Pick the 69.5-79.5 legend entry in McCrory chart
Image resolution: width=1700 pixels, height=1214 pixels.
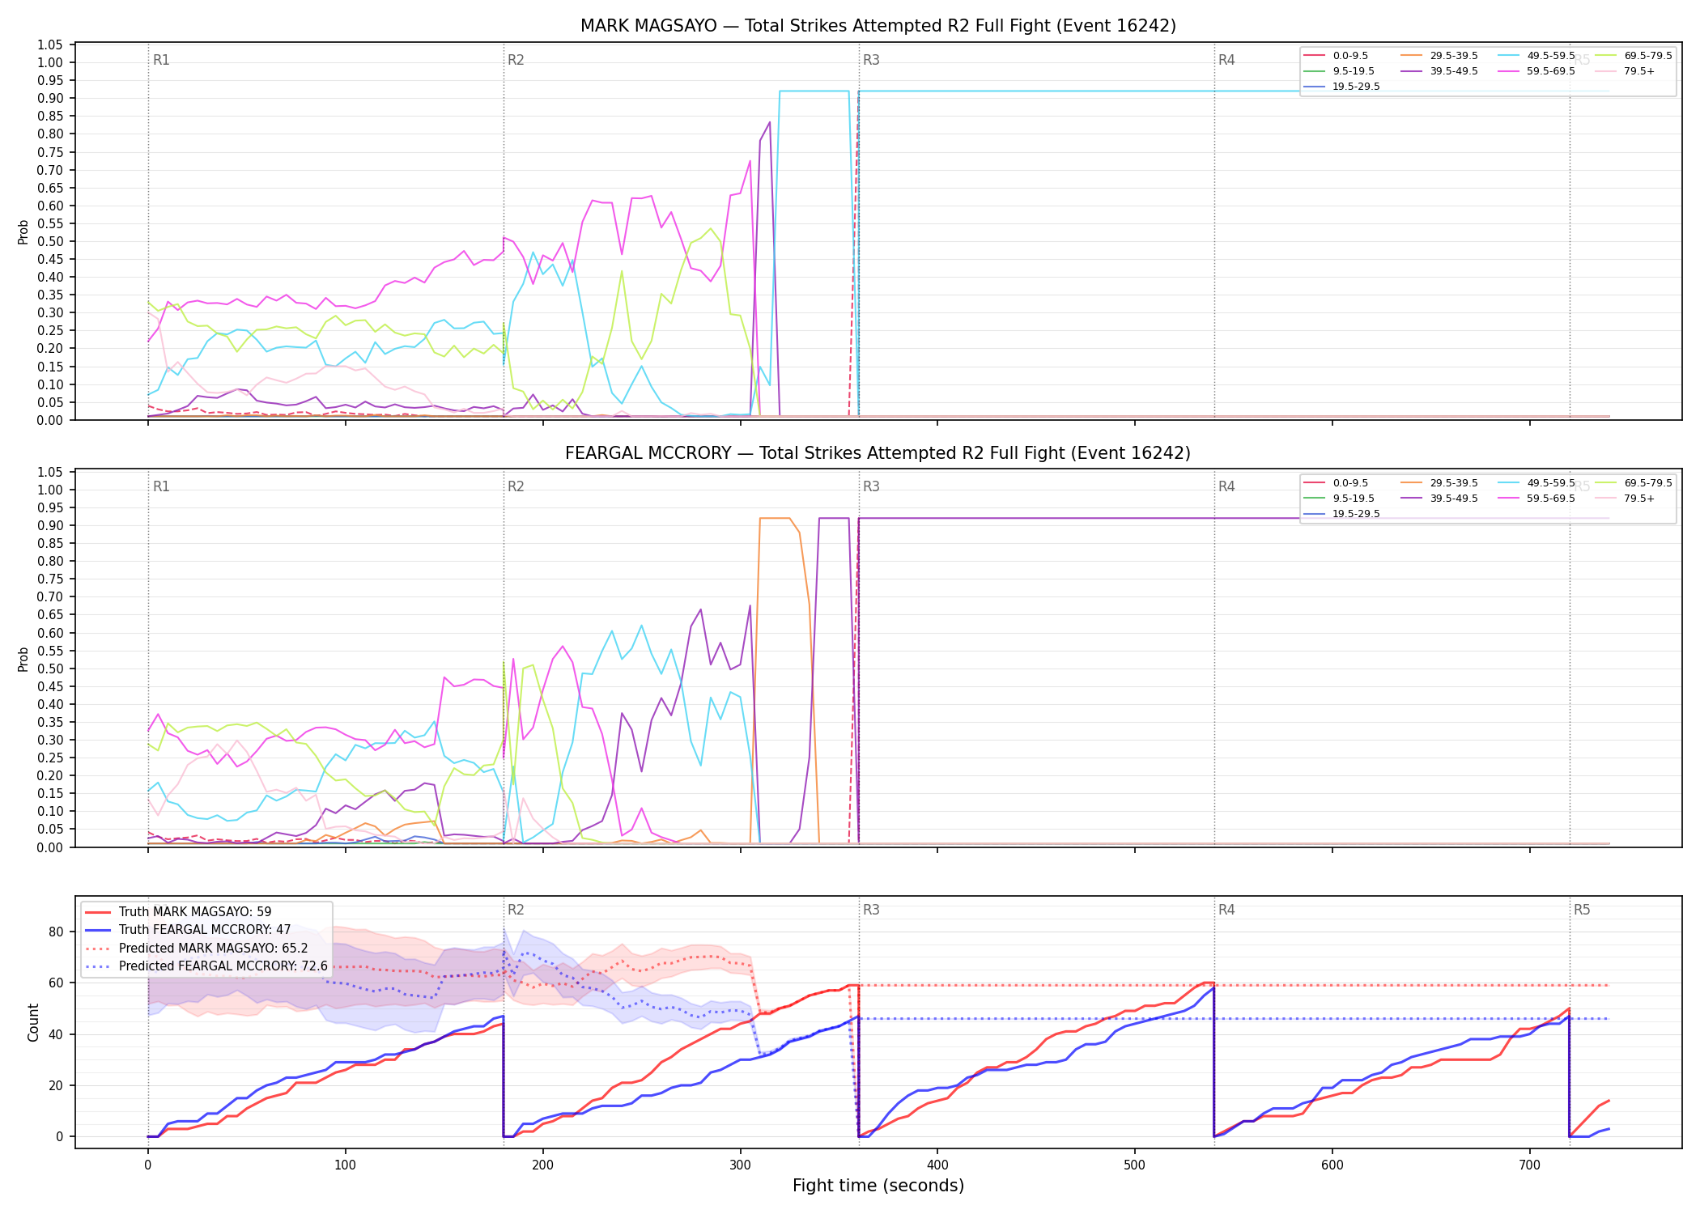point(1634,483)
